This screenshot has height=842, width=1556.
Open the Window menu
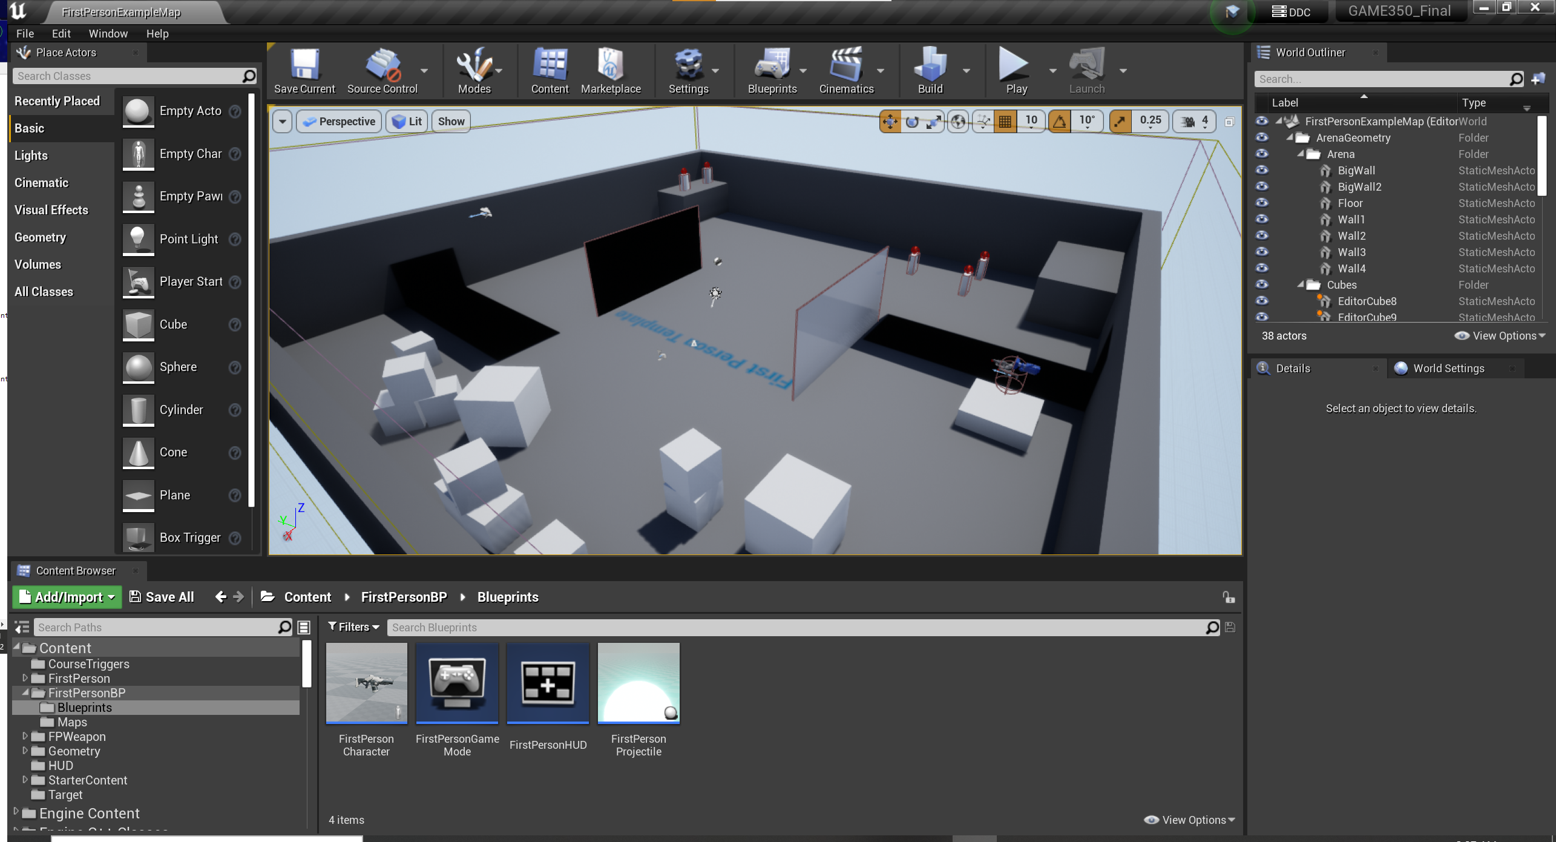tap(108, 34)
